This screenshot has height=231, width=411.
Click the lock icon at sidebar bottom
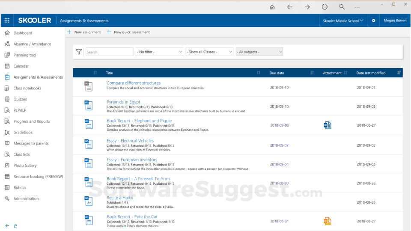[15, 226]
